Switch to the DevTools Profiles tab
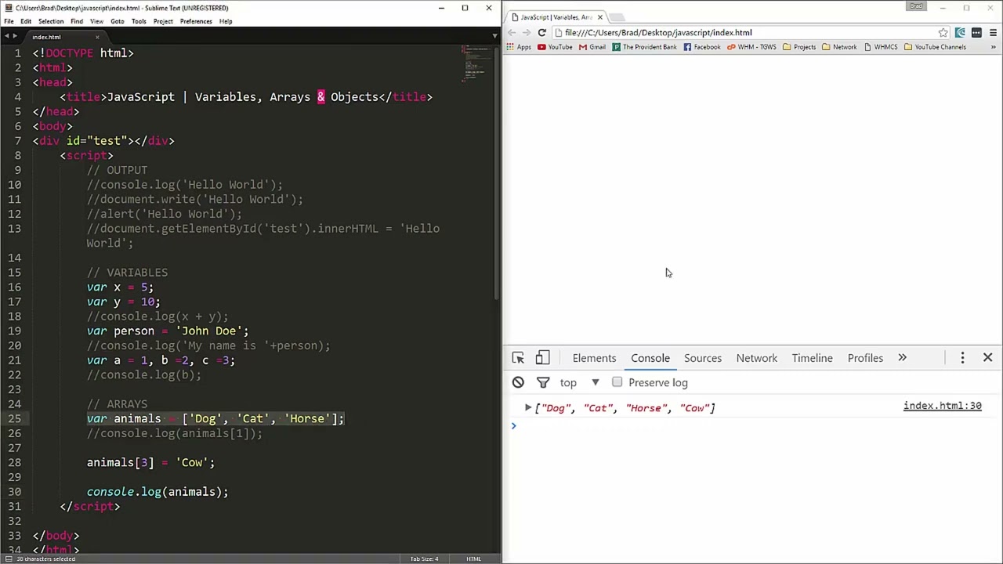Viewport: 1003px width, 564px height. (x=865, y=358)
